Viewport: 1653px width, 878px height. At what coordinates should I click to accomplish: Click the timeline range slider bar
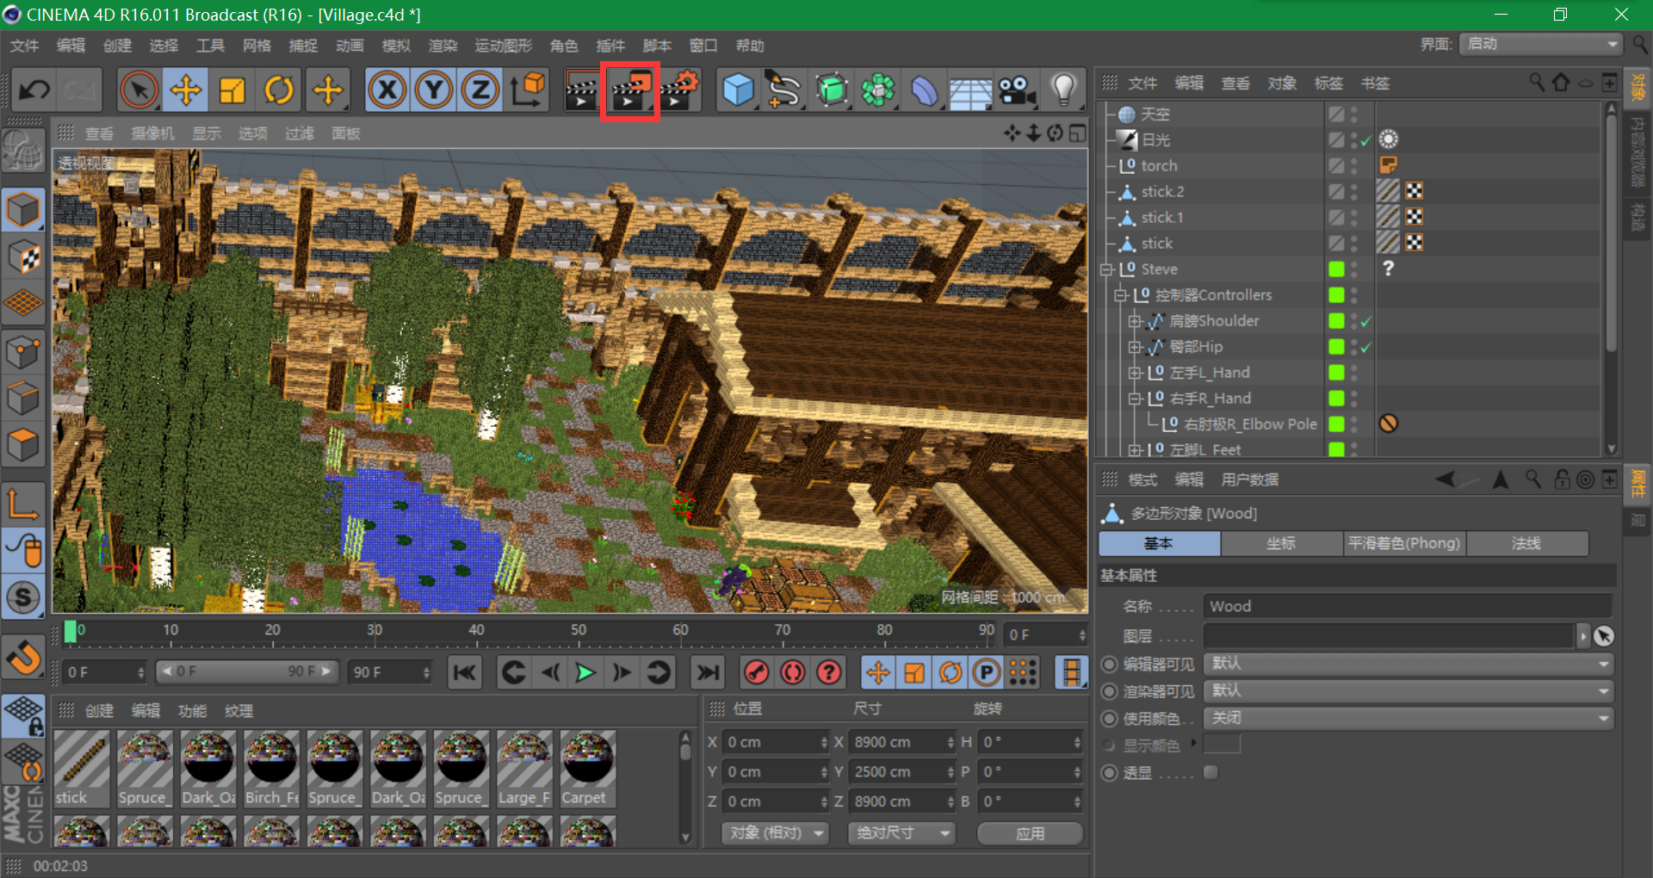click(247, 671)
